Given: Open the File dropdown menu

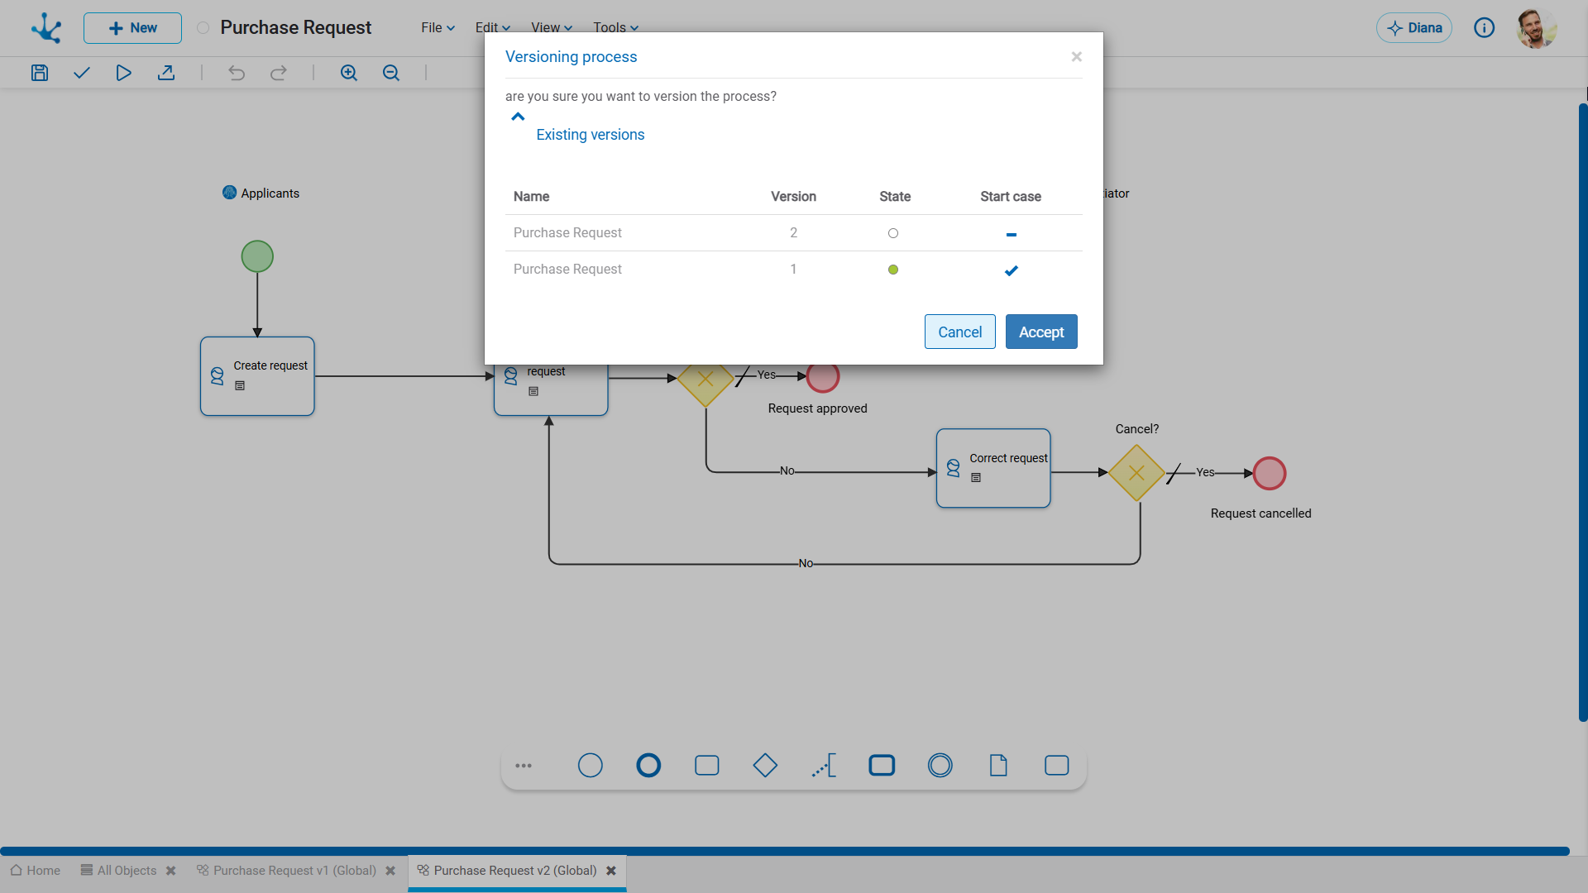Looking at the screenshot, I should (x=438, y=27).
